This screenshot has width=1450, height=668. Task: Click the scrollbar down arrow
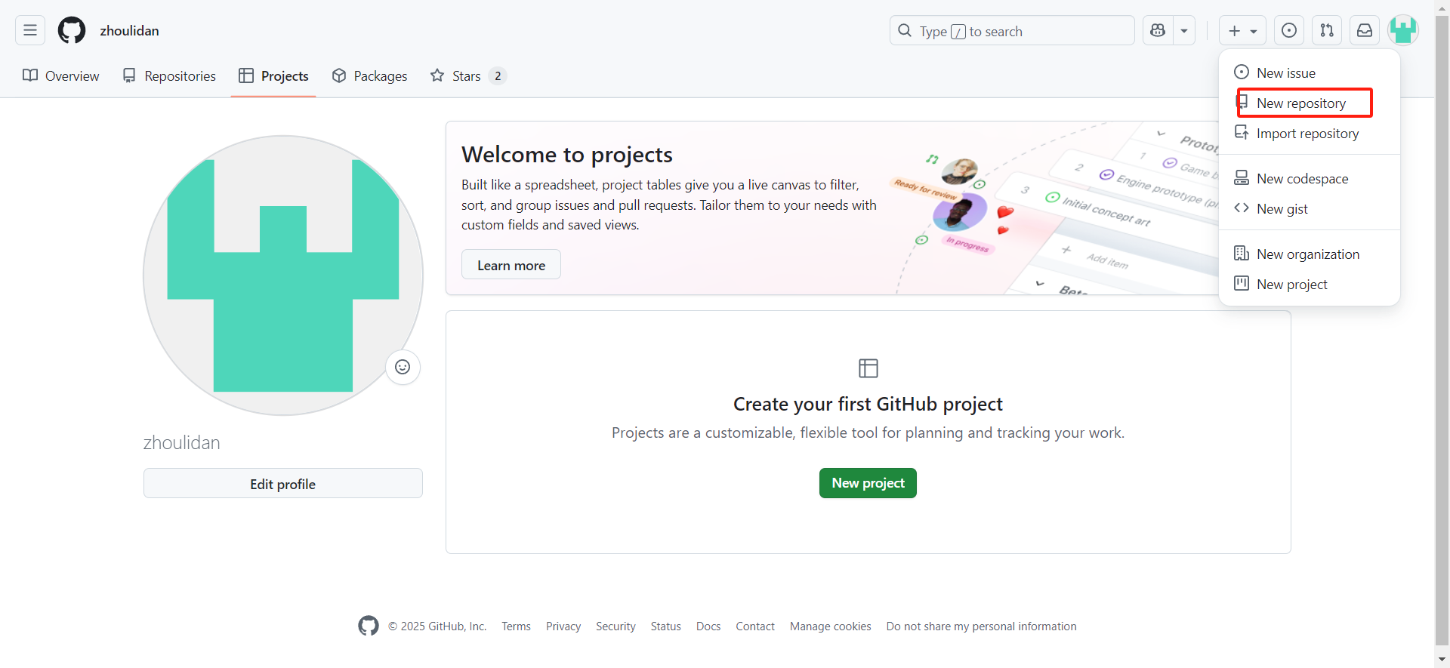[x=1442, y=660]
